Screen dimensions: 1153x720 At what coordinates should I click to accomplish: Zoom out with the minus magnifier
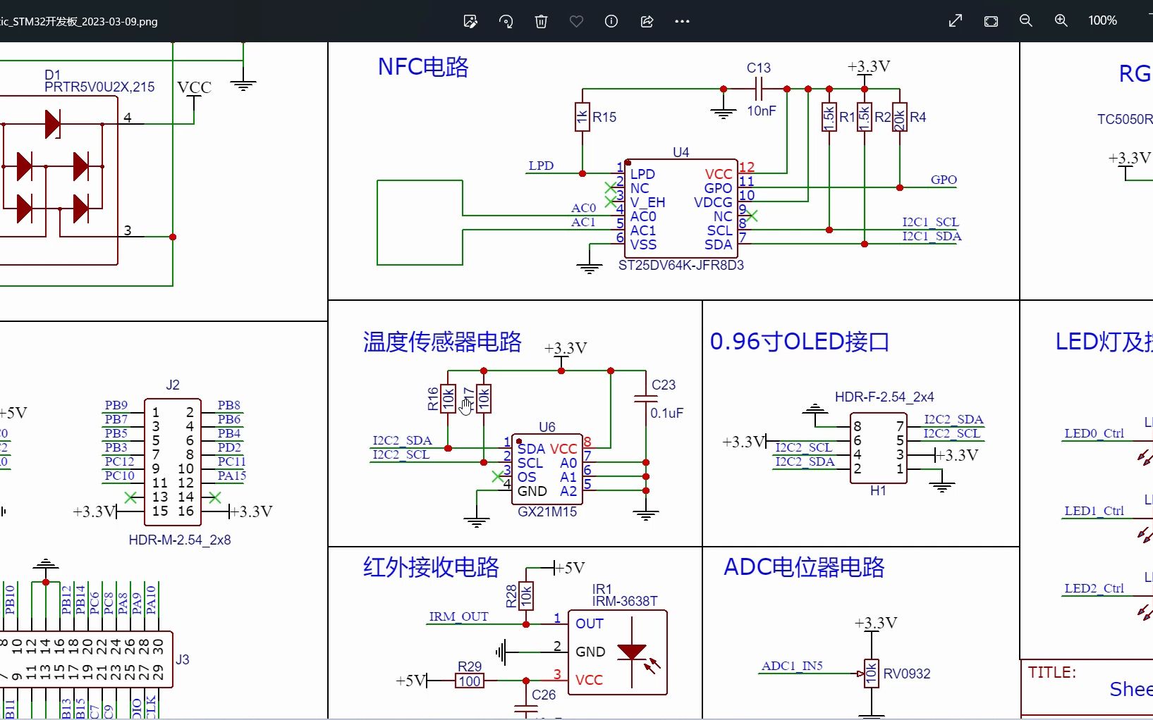tap(1026, 20)
